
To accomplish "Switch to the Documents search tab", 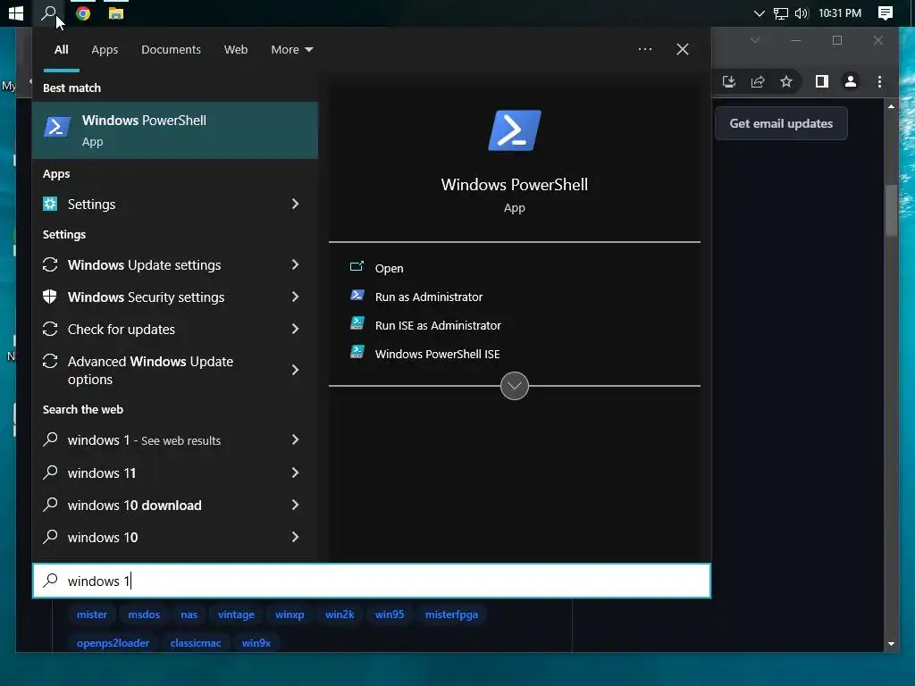I will click(171, 50).
